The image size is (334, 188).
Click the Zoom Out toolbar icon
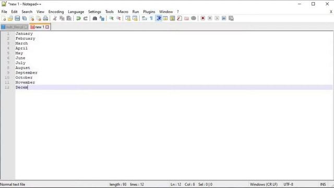(x=118, y=18)
